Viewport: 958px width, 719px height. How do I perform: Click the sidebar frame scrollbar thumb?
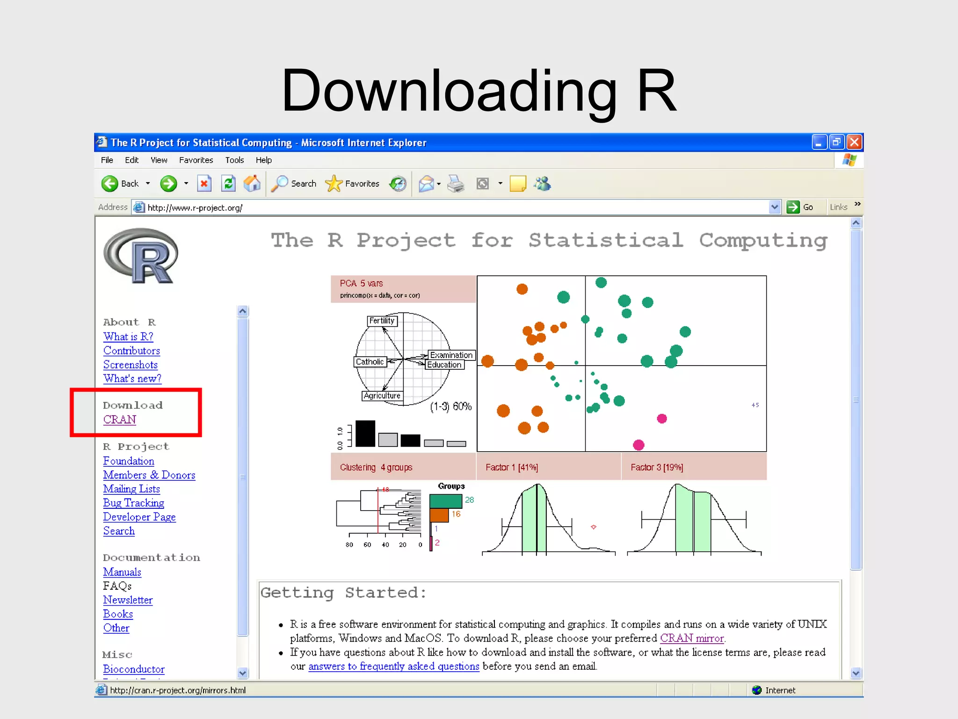[242, 477]
